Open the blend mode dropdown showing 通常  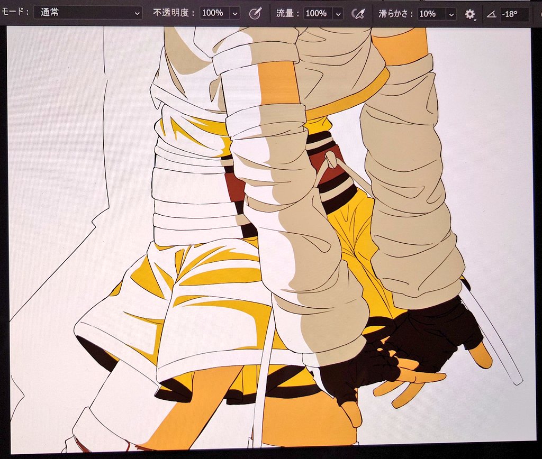pos(88,13)
